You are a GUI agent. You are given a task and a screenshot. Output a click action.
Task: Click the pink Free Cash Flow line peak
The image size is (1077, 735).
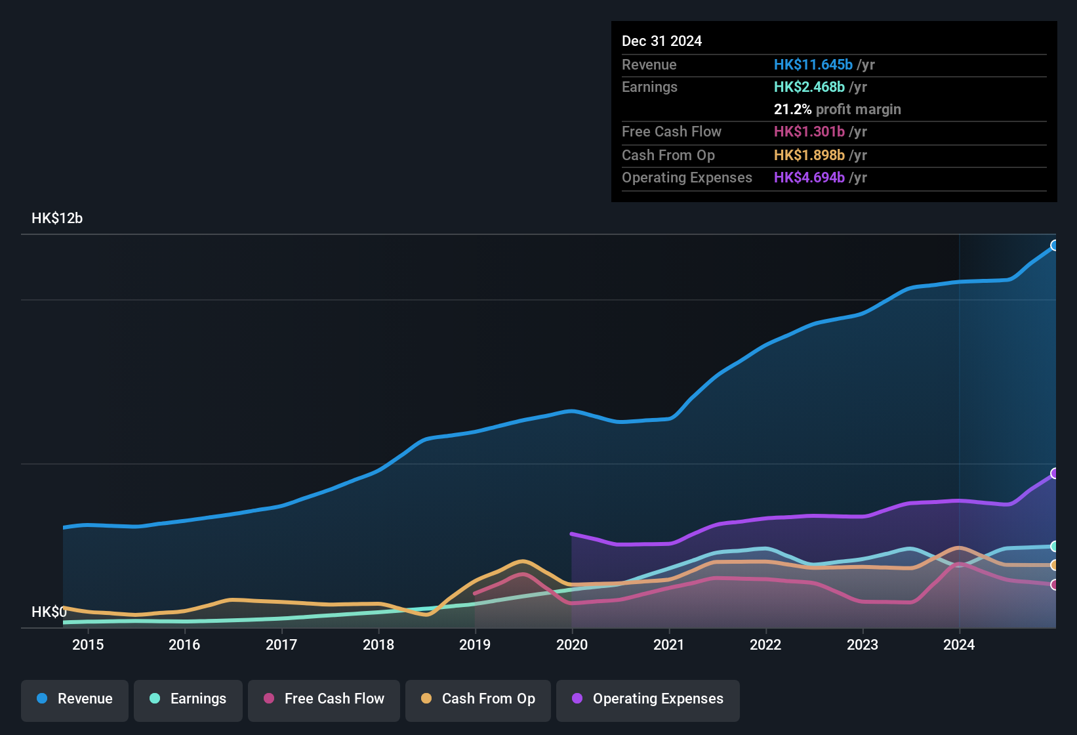521,573
